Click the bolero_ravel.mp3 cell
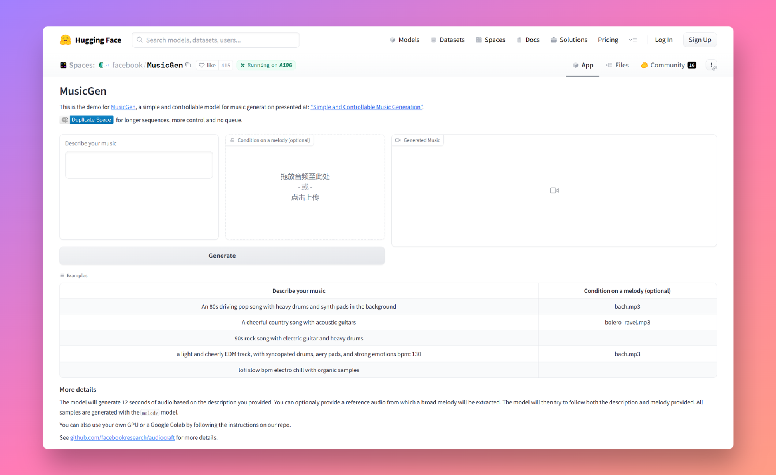776x475 pixels. click(627, 322)
